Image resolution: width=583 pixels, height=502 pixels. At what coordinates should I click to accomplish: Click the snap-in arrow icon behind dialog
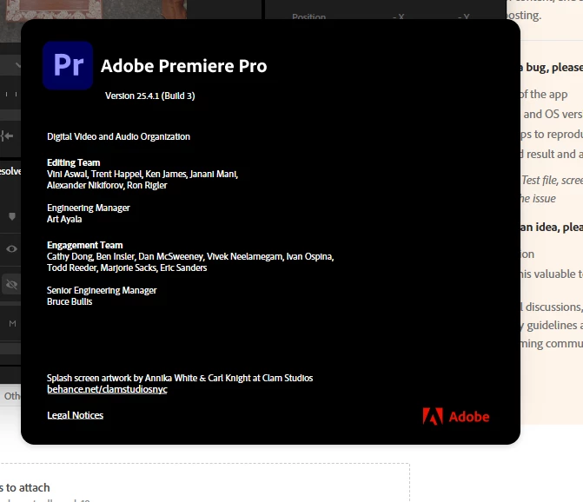[x=7, y=136]
